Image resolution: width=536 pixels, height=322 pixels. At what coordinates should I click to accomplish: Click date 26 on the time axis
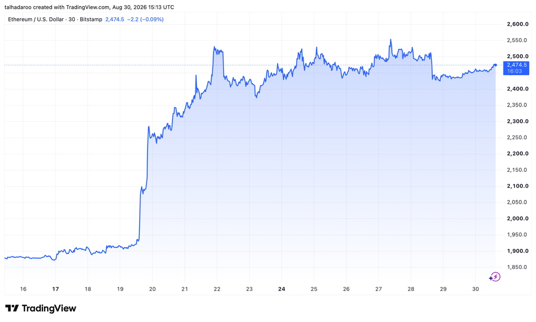pos(347,289)
